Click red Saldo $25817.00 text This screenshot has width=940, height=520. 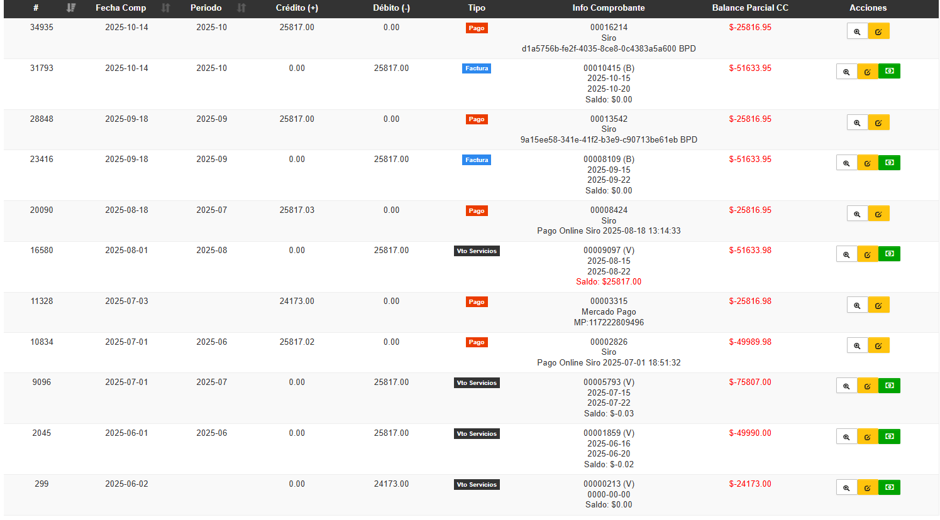coord(609,282)
